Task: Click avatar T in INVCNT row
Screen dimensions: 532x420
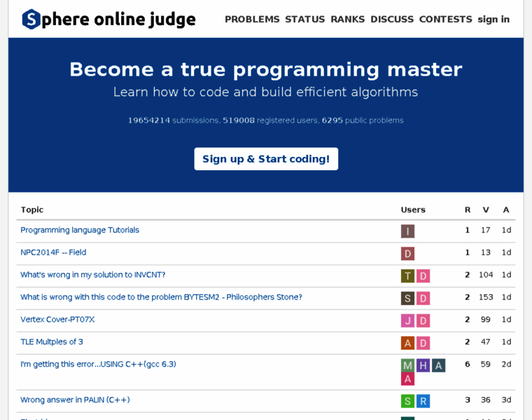Action: (x=407, y=276)
